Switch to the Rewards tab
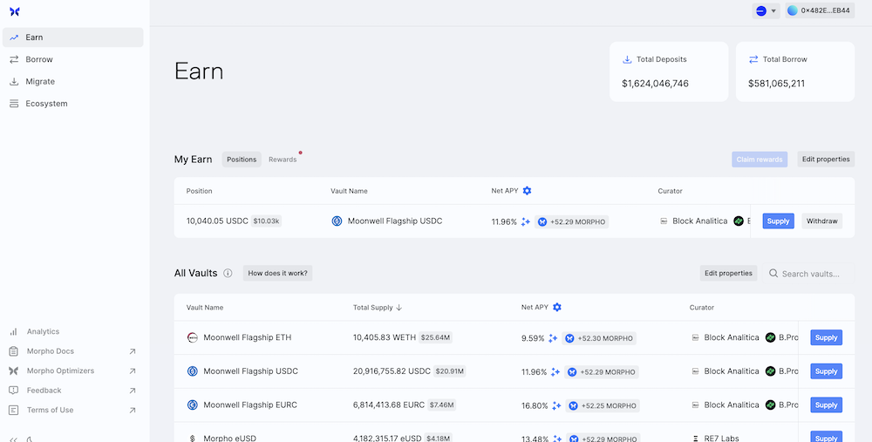 [x=283, y=160]
